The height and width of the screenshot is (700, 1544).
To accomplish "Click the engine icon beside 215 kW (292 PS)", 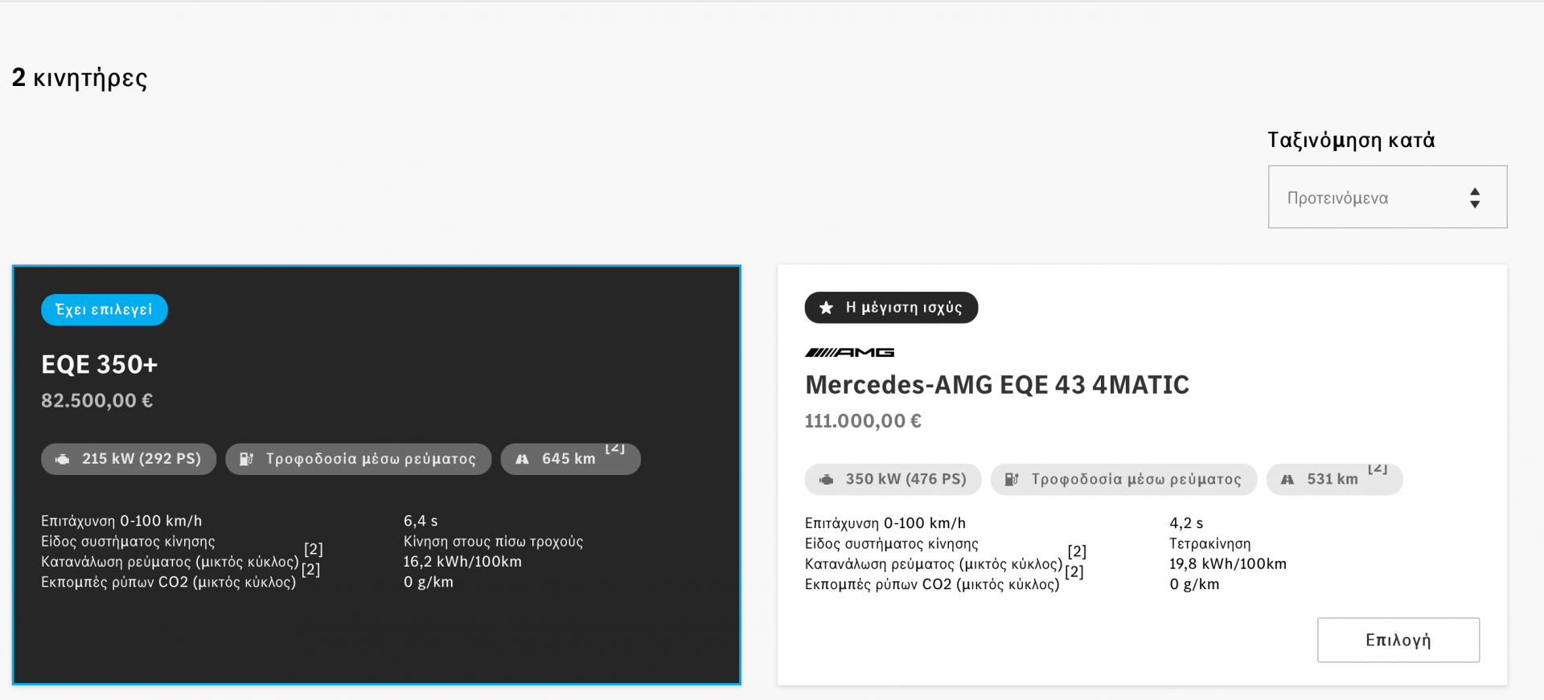I will 62,459.
